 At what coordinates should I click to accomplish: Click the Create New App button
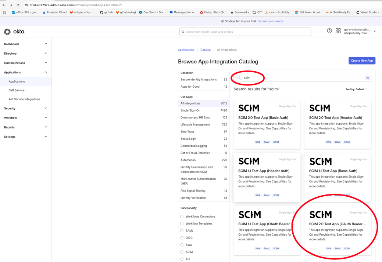362,61
